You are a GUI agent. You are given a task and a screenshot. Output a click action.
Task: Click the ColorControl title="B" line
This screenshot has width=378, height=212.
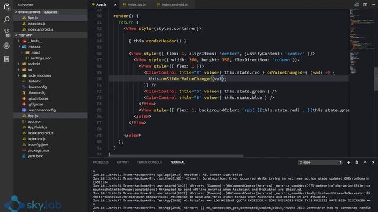[x=209, y=98]
